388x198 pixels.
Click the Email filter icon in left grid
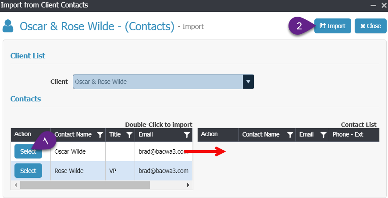[x=187, y=135]
